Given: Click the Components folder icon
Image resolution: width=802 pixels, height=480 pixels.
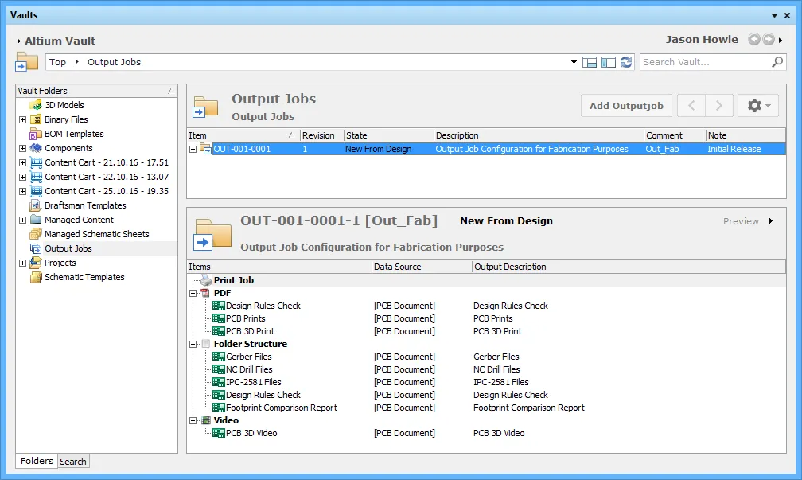Looking at the screenshot, I should pos(36,148).
